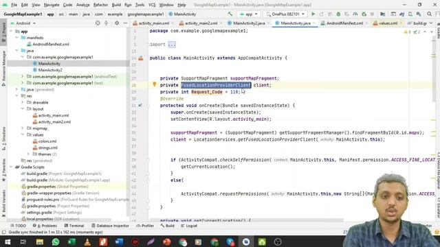This screenshot has width=440, height=247.
Task: Click the googlemapexample1 breadcrumb segment
Action: pos(146,14)
